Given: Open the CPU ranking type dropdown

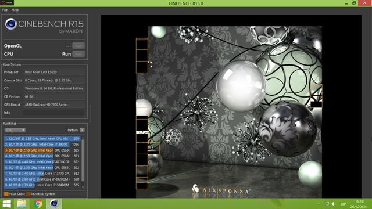Looking at the screenshot, I should pos(15,130).
